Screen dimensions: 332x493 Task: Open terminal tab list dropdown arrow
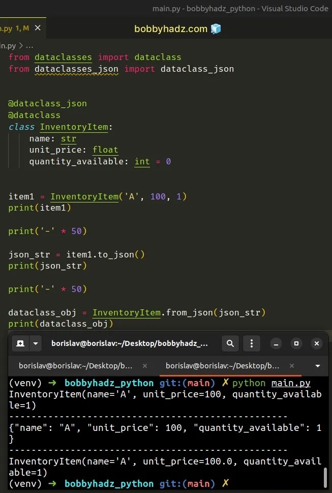pos(318,366)
